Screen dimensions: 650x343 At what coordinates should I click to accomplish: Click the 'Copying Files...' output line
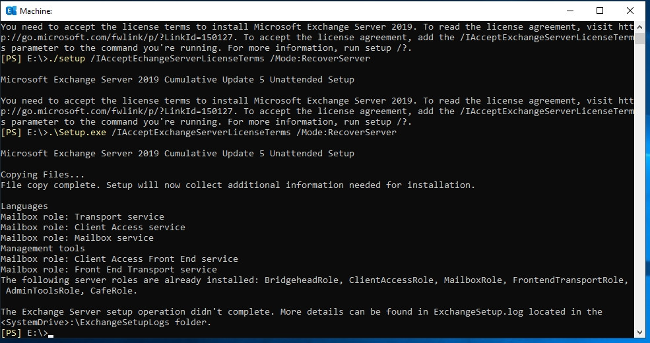point(43,174)
